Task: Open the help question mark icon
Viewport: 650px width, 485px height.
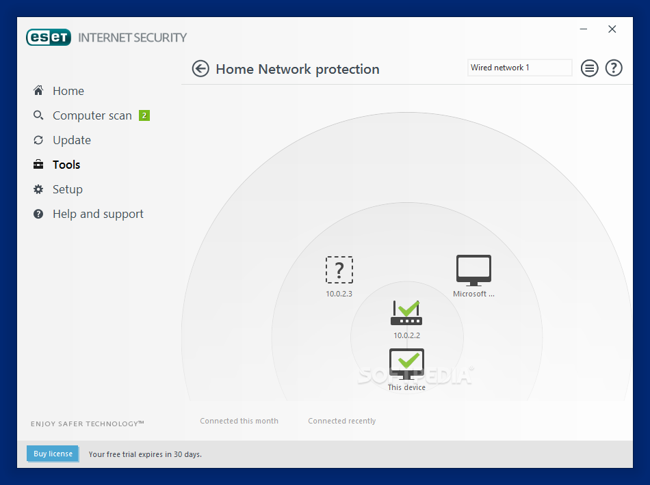Action: click(614, 68)
